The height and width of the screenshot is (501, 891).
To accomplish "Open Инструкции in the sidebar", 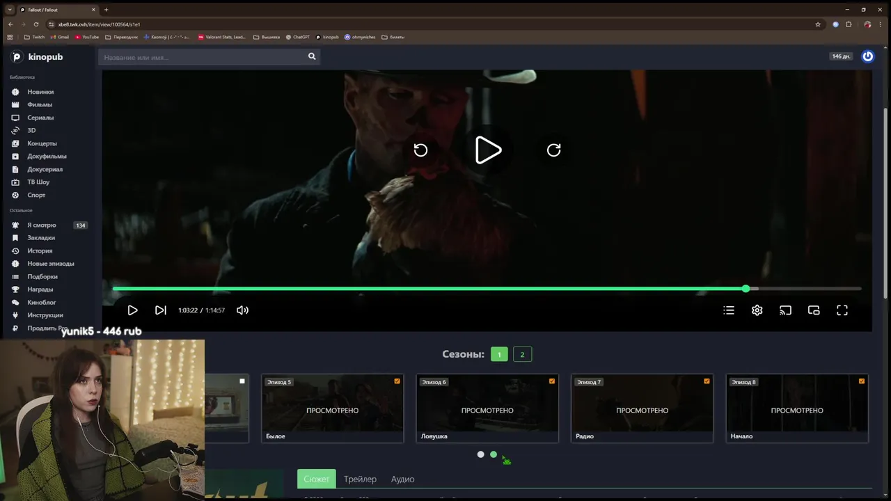I will click(45, 315).
